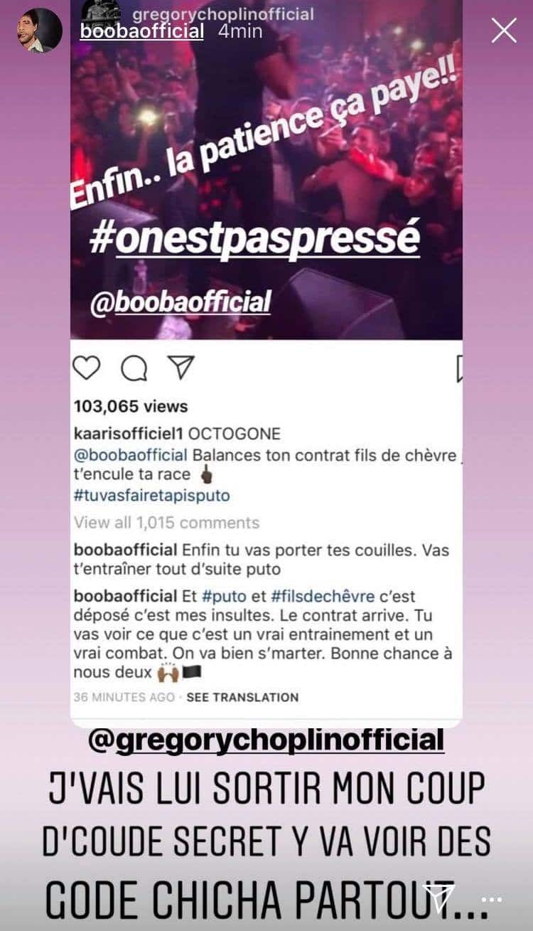Close the story with the X icon
The width and height of the screenshot is (533, 931).
[504, 31]
